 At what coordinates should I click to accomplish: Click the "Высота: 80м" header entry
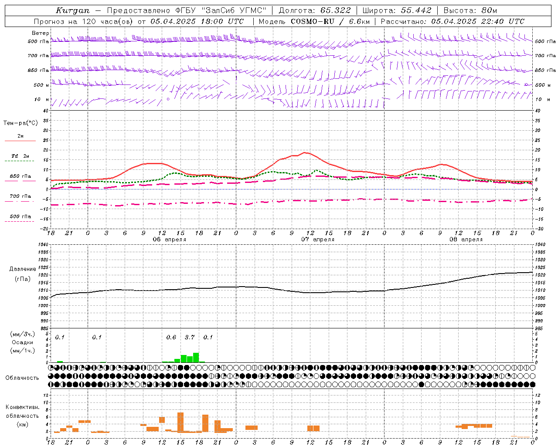click(470, 10)
